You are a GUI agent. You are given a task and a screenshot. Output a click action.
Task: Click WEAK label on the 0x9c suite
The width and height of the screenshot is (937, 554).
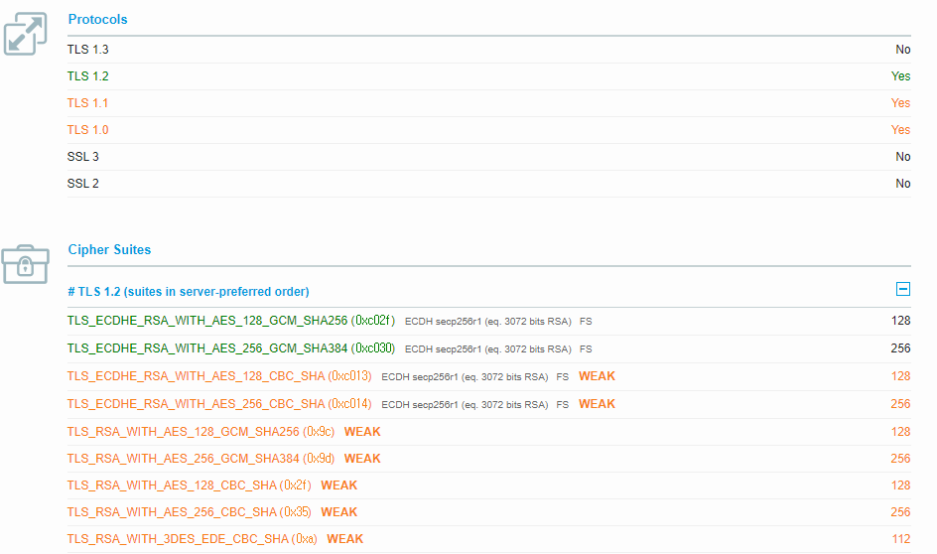[x=362, y=432]
